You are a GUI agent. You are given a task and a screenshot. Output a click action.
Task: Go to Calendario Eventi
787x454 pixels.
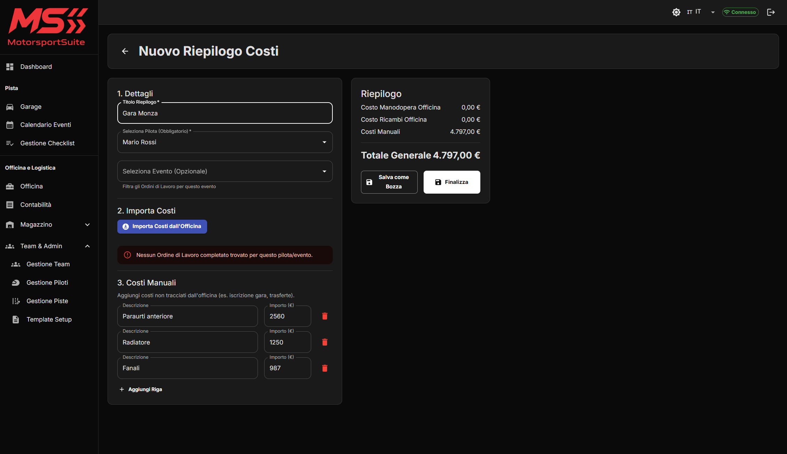(x=45, y=125)
